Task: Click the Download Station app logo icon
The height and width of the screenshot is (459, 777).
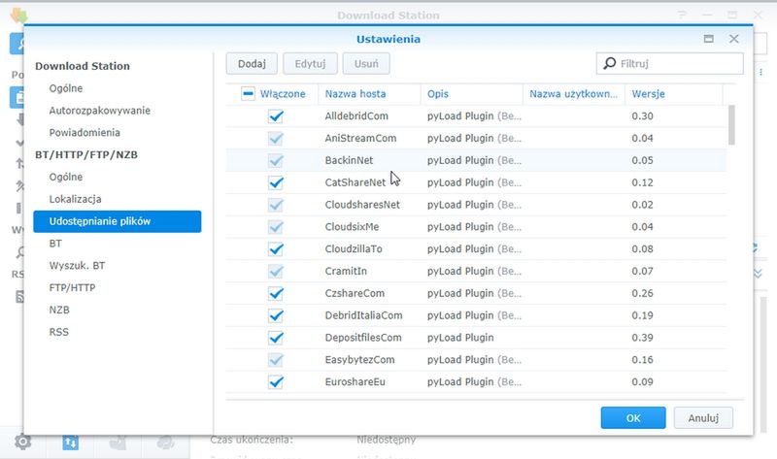Action: [x=18, y=15]
